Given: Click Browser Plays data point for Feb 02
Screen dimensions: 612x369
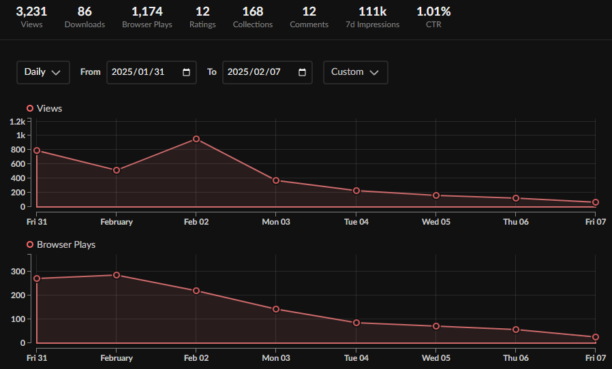Looking at the screenshot, I should click(196, 291).
